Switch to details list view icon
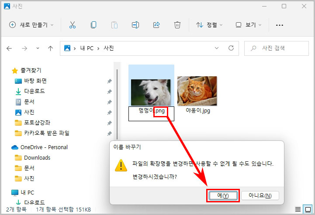This screenshot has height=215, width=315. click(298, 210)
